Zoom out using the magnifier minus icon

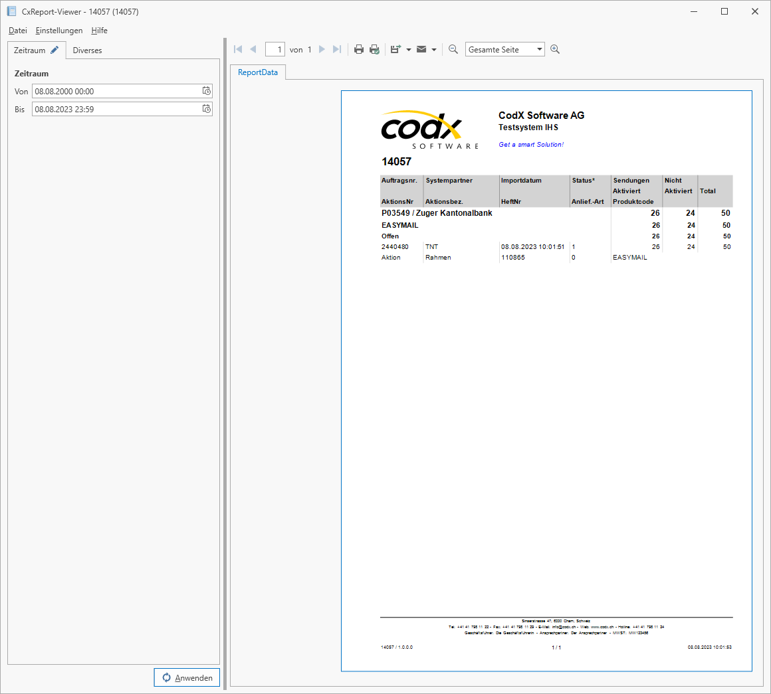(453, 48)
